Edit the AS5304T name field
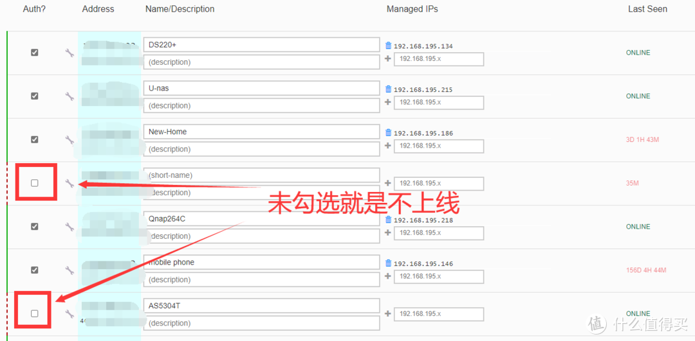This screenshot has height=341, width=695. click(x=261, y=306)
